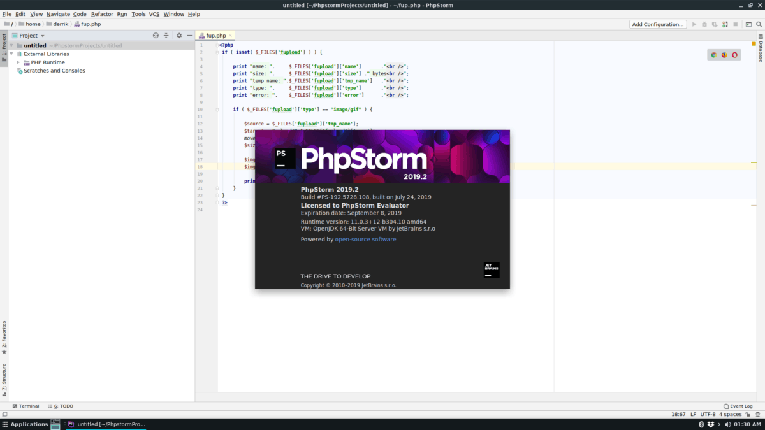The image size is (765, 430).
Task: Open fup.php in Chrome browser icon
Action: point(714,55)
